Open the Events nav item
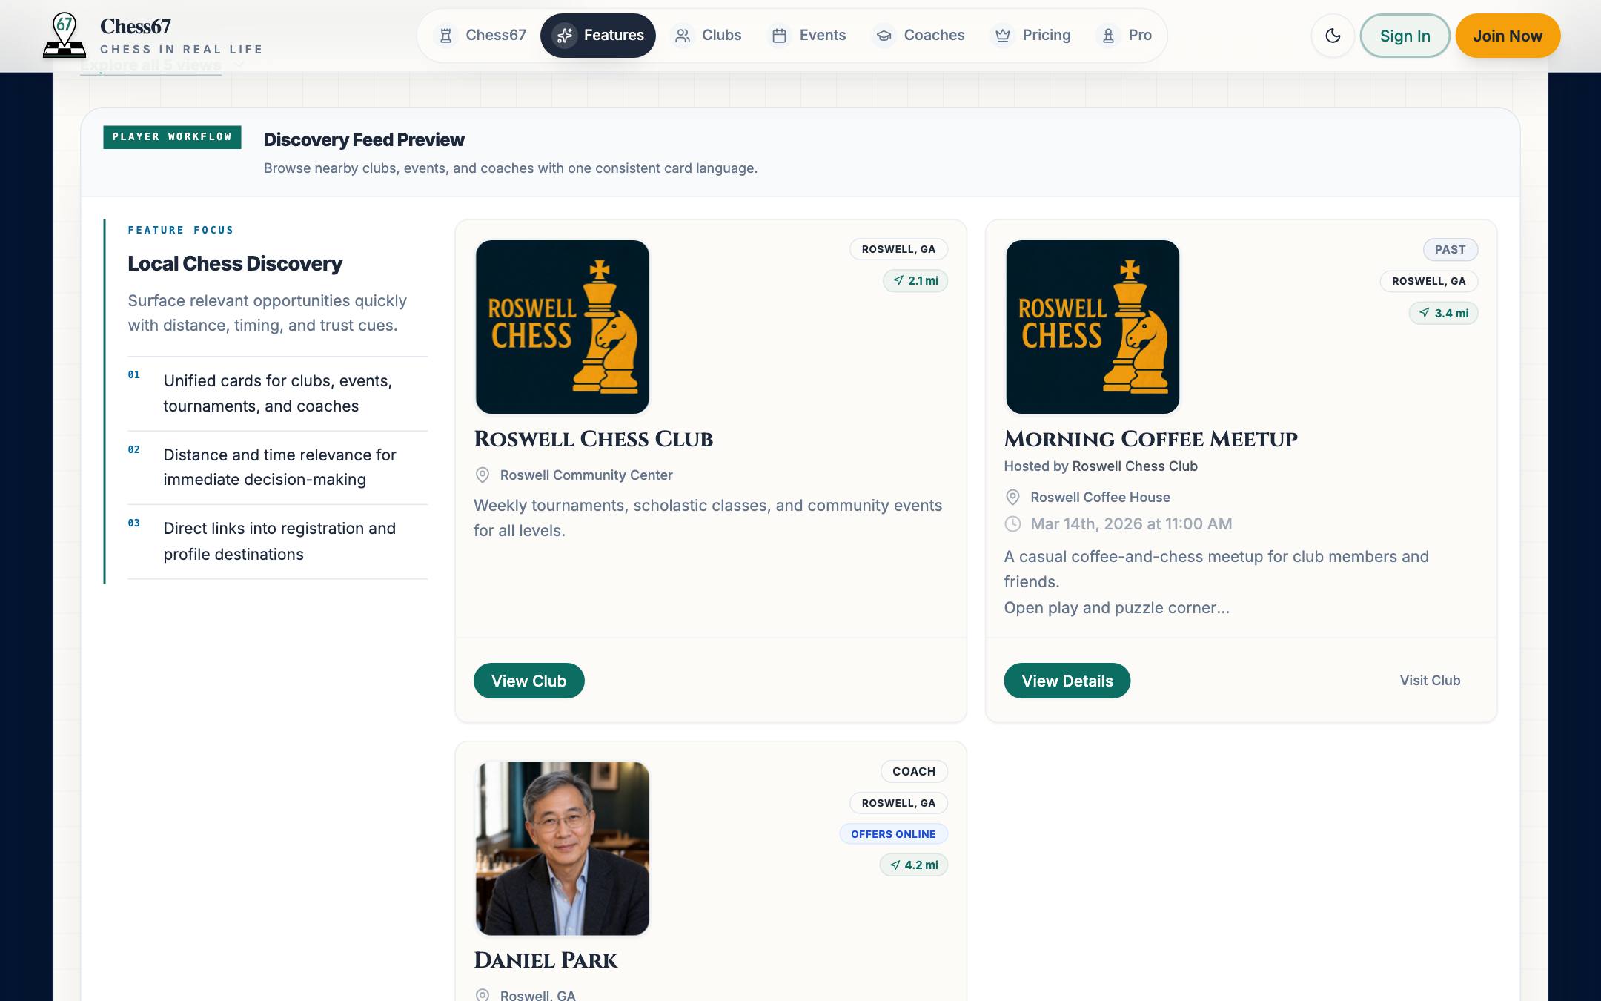 pos(808,36)
